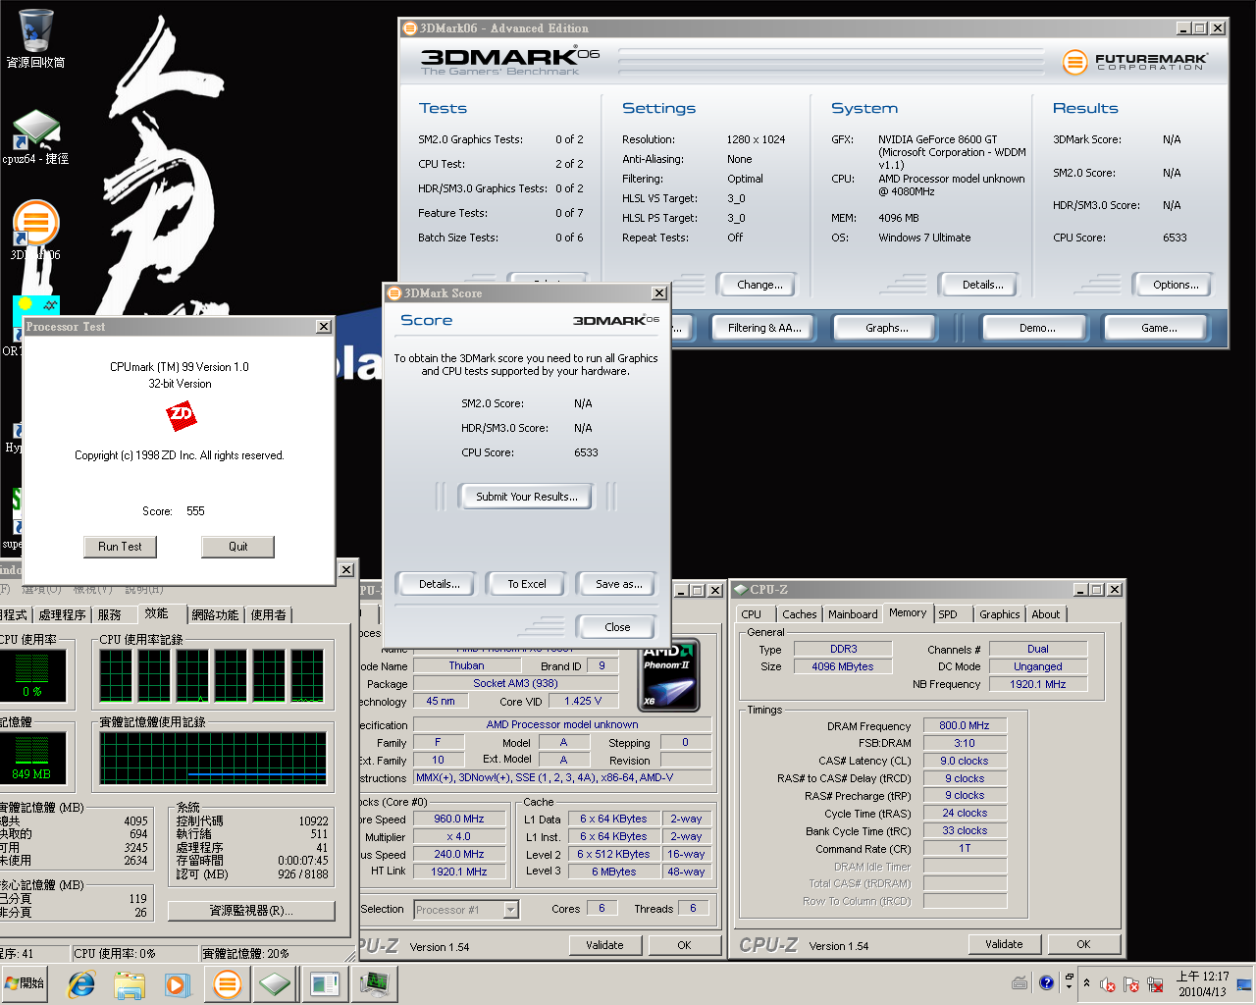Open the clock showing 12:17 in tray
Image resolution: width=1256 pixels, height=1005 pixels.
coord(1202,983)
